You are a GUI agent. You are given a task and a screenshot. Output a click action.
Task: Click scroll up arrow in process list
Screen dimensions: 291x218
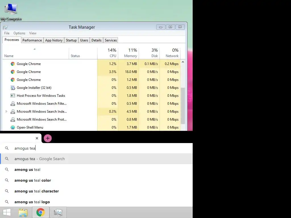183,62
